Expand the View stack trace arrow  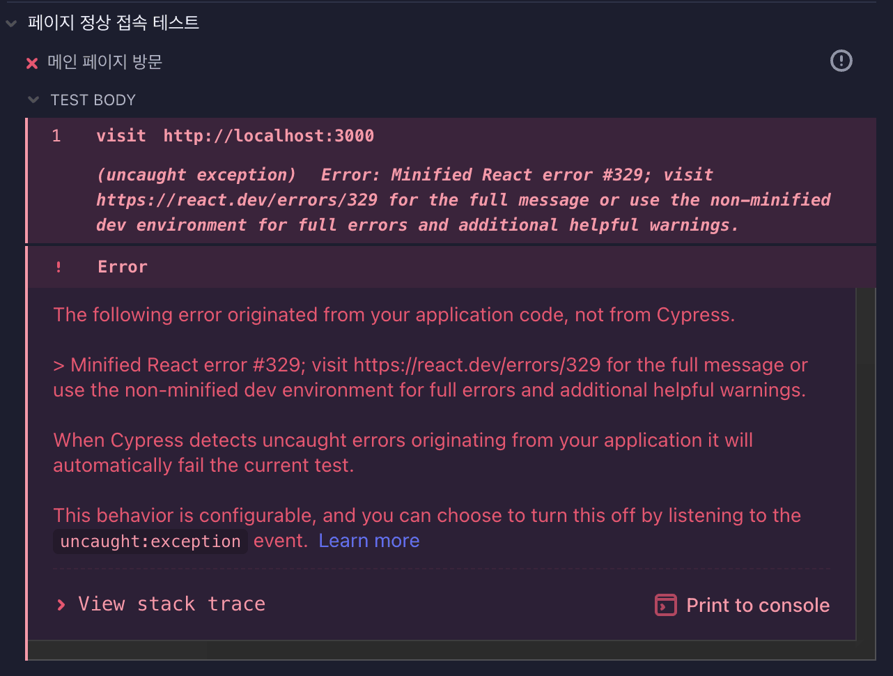click(61, 604)
